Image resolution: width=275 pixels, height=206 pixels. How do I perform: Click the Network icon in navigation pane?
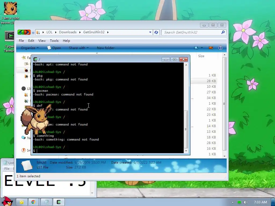click(x=24, y=138)
